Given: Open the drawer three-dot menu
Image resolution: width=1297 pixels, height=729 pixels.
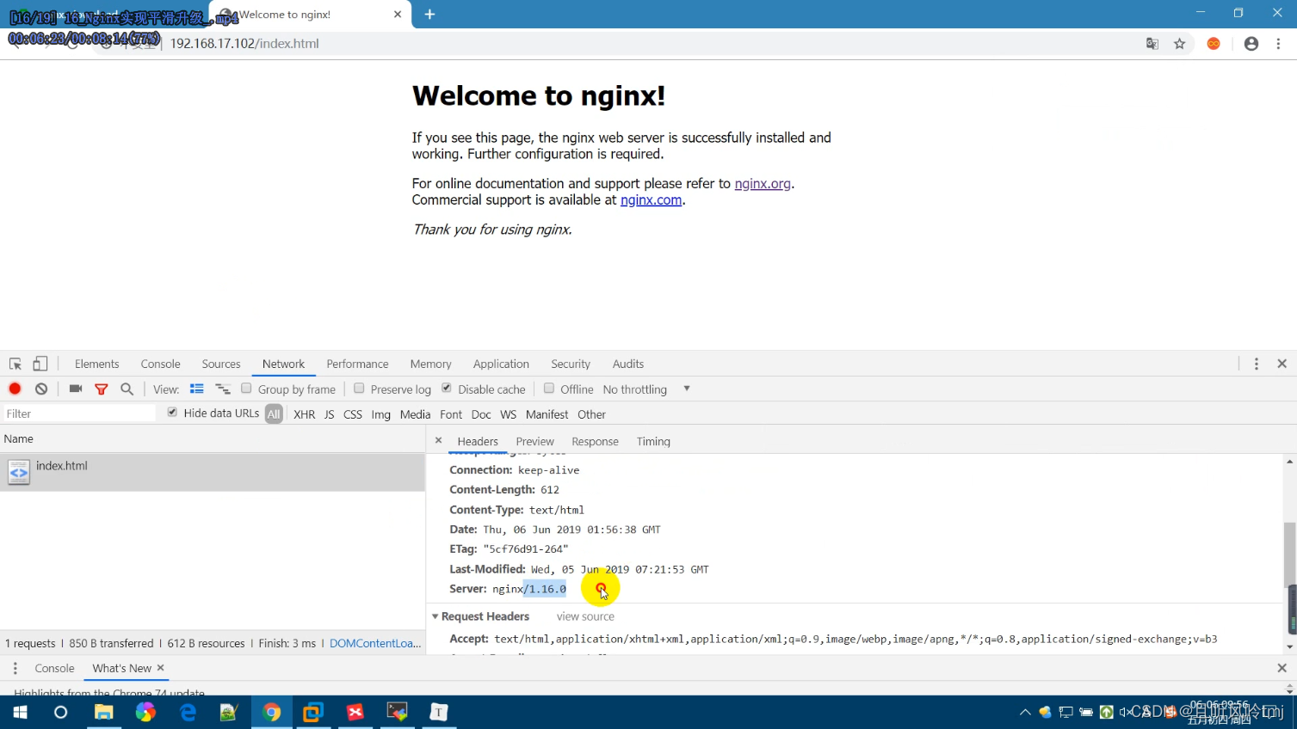Looking at the screenshot, I should click(15, 668).
